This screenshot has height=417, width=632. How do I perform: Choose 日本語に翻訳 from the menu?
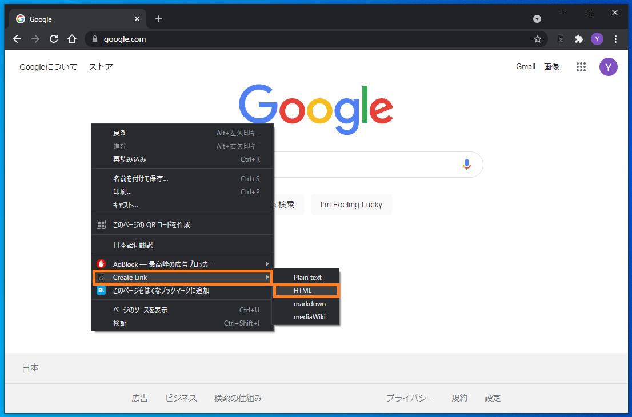click(x=183, y=244)
